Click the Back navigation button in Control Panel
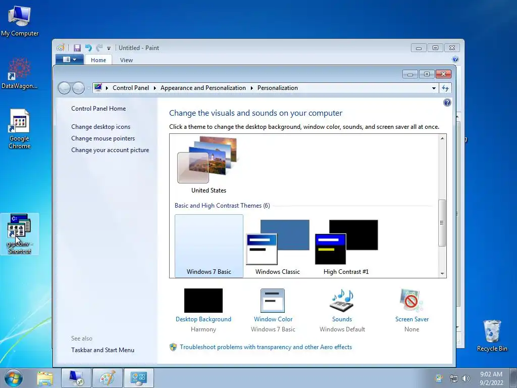This screenshot has width=517, height=388. coord(64,88)
